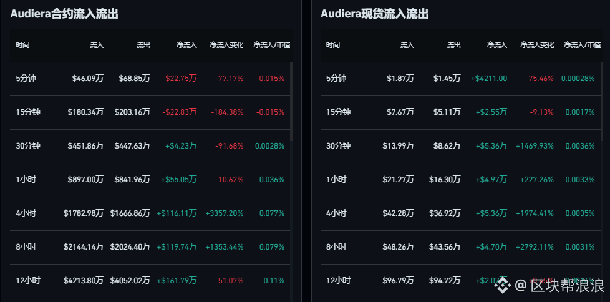Click 时间 header in spot table

pyautogui.click(x=333, y=45)
